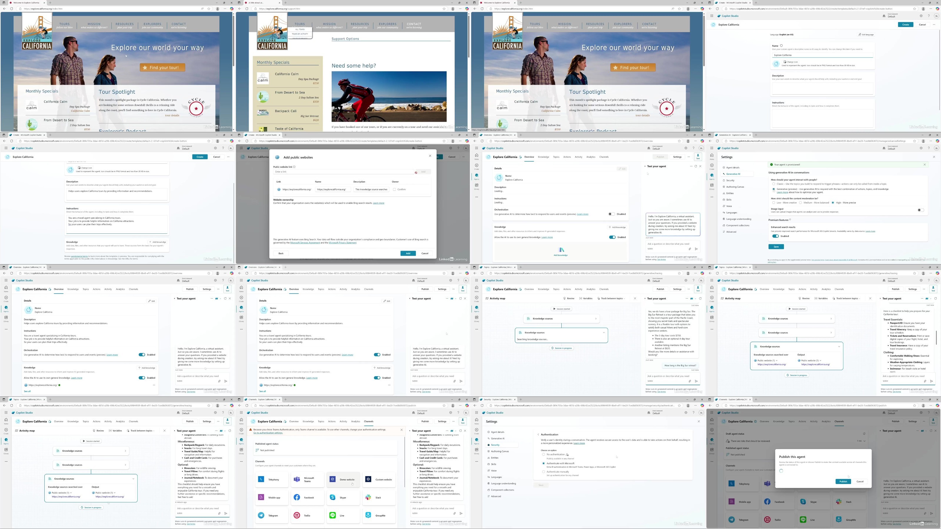Open 'Track between topics' dropdown above 'Searching knowledge sources'
Viewport: 941px width, 529px height.
(x=612, y=298)
